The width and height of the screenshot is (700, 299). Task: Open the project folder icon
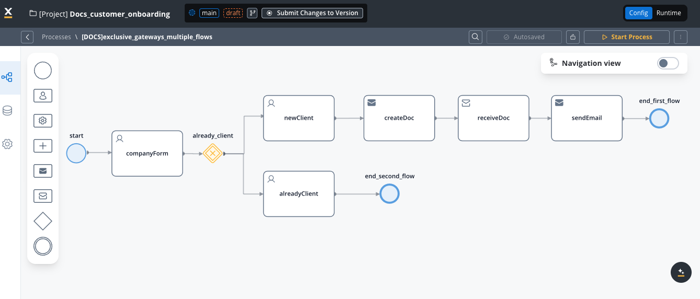[x=33, y=14]
